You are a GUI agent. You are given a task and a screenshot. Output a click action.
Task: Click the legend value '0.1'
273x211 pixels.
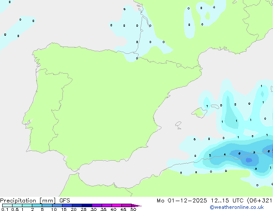[5, 209]
